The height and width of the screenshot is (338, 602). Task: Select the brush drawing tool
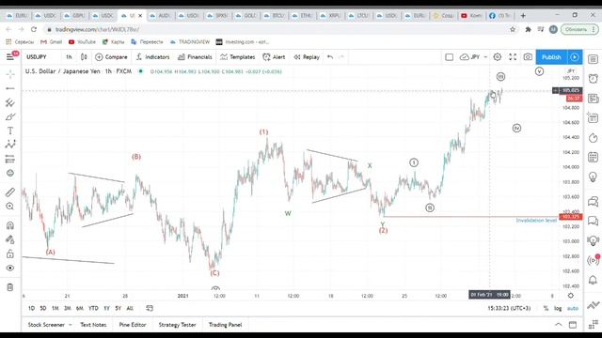click(x=10, y=116)
